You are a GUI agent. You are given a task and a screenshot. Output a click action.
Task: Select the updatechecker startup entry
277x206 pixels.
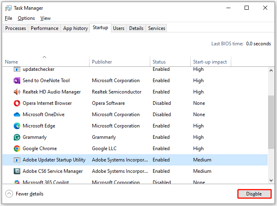[38, 69]
